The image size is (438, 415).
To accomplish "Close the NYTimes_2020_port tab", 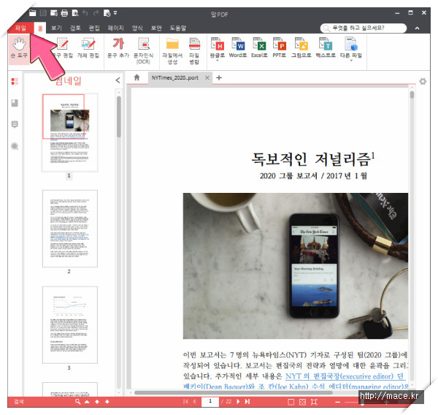I will pyautogui.click(x=207, y=77).
